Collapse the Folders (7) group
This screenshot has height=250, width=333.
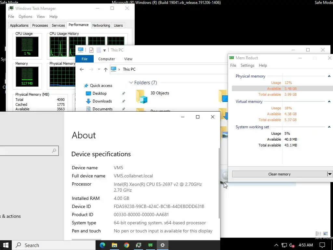click(131, 82)
